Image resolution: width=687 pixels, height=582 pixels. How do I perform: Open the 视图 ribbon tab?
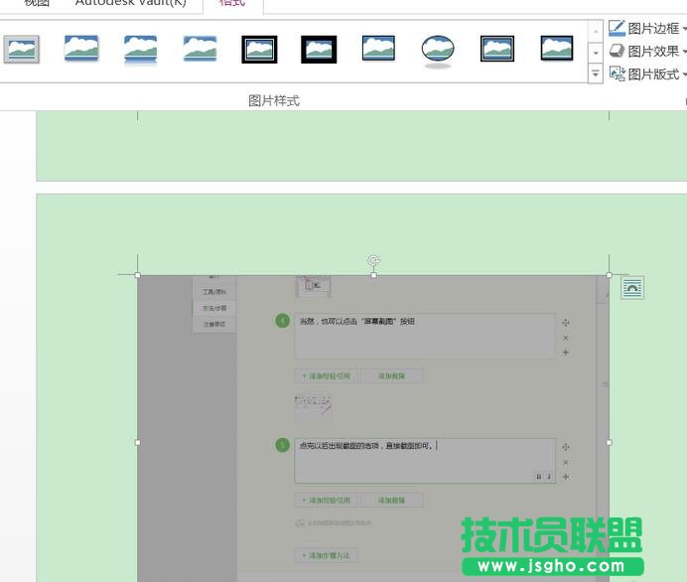point(37,4)
